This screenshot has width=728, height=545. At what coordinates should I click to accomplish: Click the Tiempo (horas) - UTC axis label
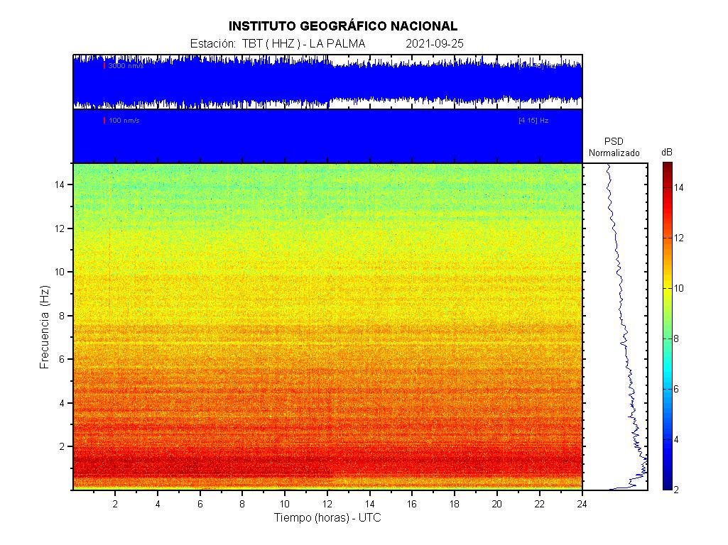(x=327, y=518)
